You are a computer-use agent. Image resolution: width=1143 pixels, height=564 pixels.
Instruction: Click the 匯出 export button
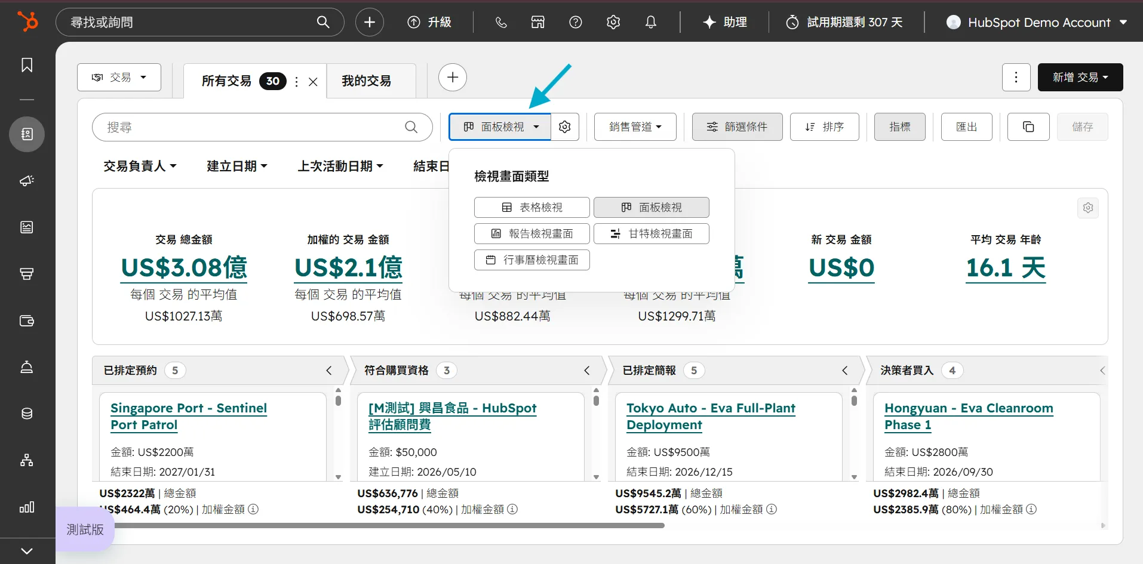966,127
